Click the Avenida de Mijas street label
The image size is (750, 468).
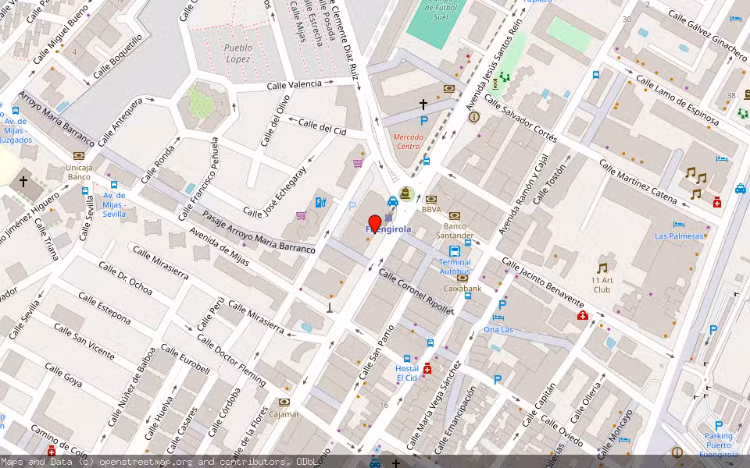[219, 247]
